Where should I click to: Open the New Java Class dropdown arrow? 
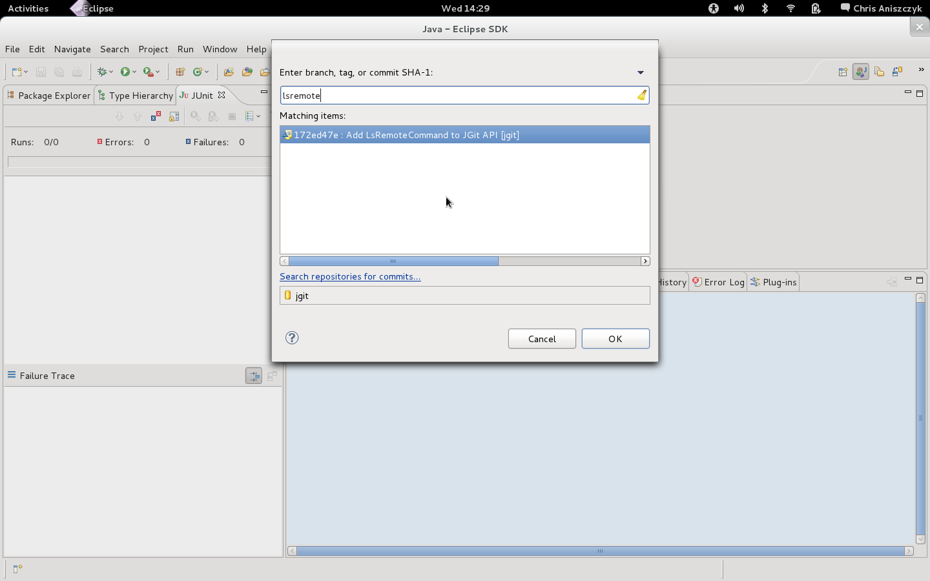[x=207, y=72]
